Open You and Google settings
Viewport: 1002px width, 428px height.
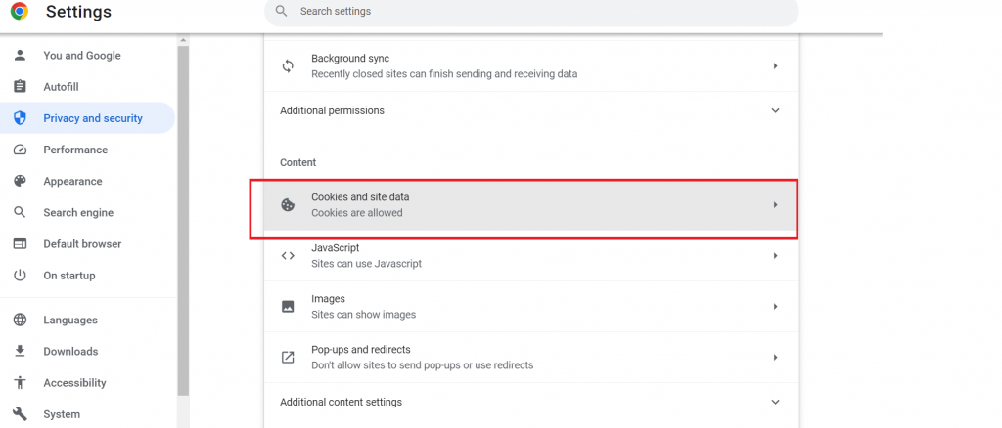(81, 56)
